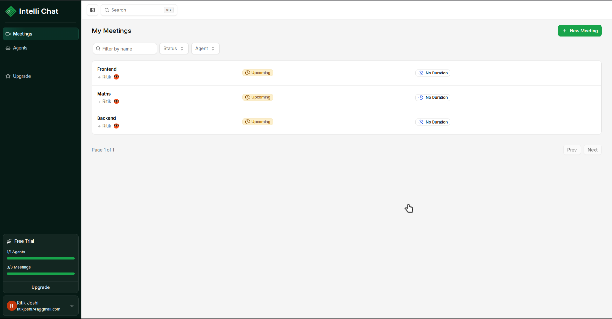This screenshot has height=319, width=612.
Task: Click the Next pagination button
Action: coord(592,150)
